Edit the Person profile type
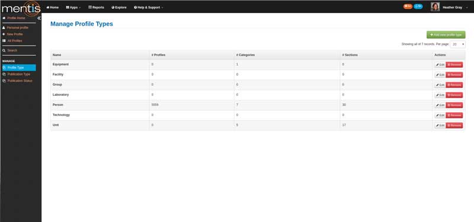Viewport: 474px width, 222px height. [440, 105]
